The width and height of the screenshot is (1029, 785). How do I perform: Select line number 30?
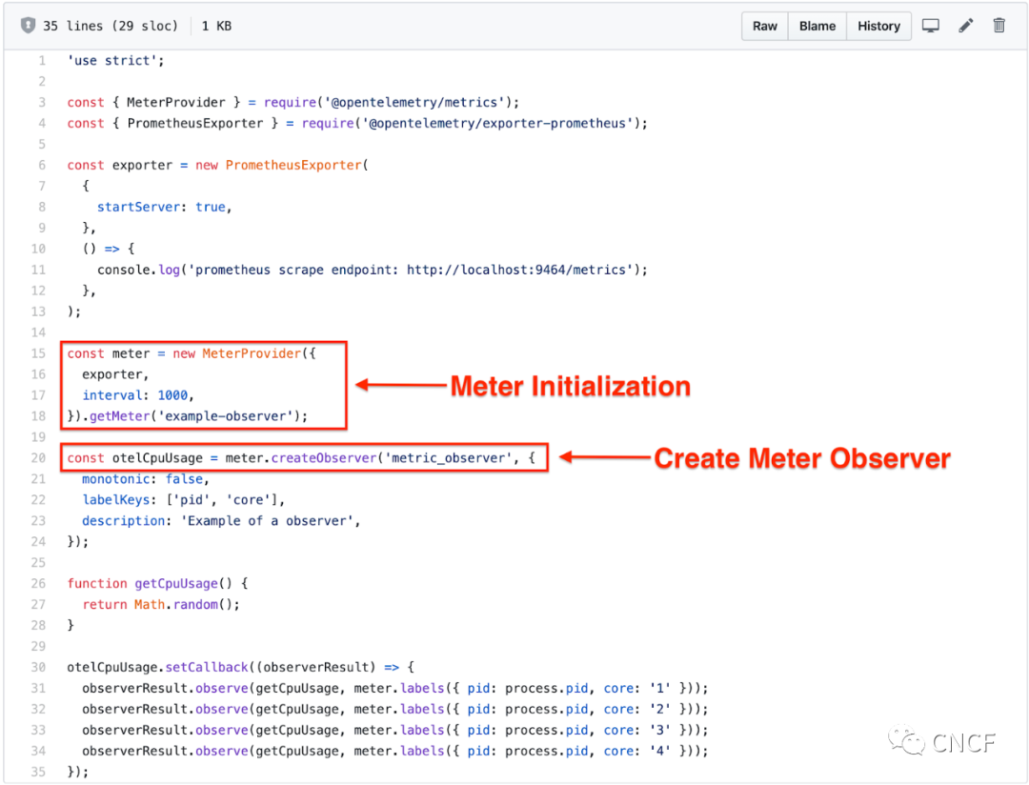click(39, 668)
